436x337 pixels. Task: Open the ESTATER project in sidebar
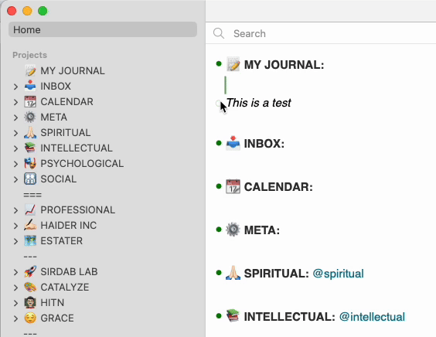point(62,241)
